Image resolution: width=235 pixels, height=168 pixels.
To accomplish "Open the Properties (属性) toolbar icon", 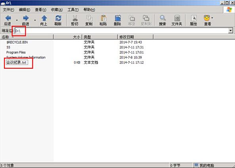I will [x=193, y=18].
